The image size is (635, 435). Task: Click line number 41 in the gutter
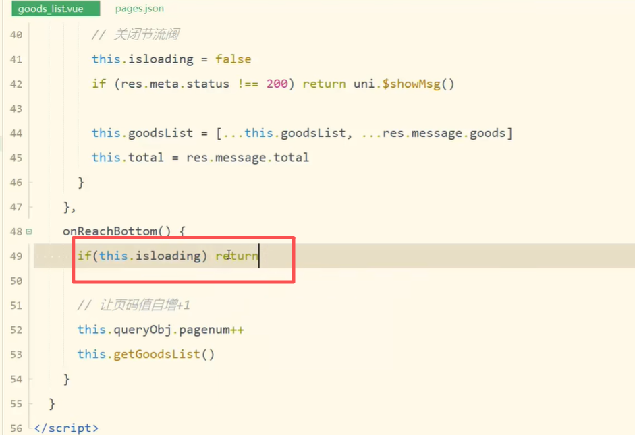[16, 59]
